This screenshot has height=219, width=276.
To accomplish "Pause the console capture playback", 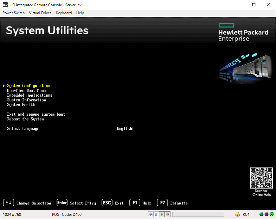I will click(x=156, y=214).
